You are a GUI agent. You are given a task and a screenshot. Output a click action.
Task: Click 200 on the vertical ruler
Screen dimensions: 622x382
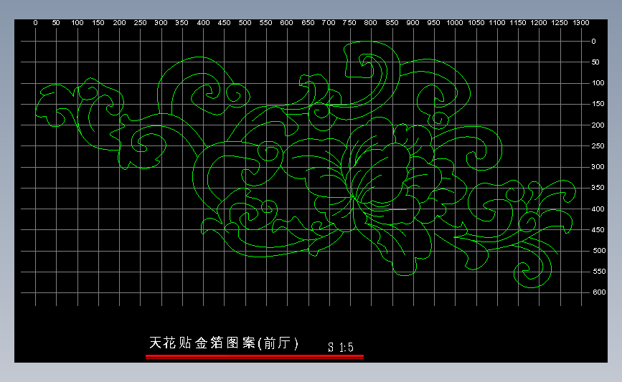pos(598,125)
